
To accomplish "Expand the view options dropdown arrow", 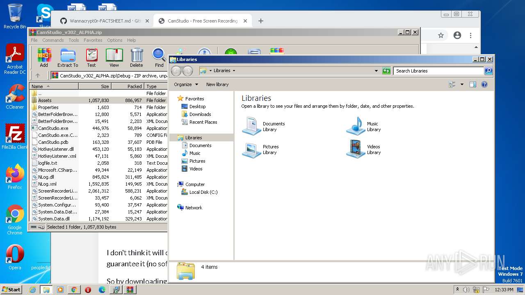I will pos(462,84).
